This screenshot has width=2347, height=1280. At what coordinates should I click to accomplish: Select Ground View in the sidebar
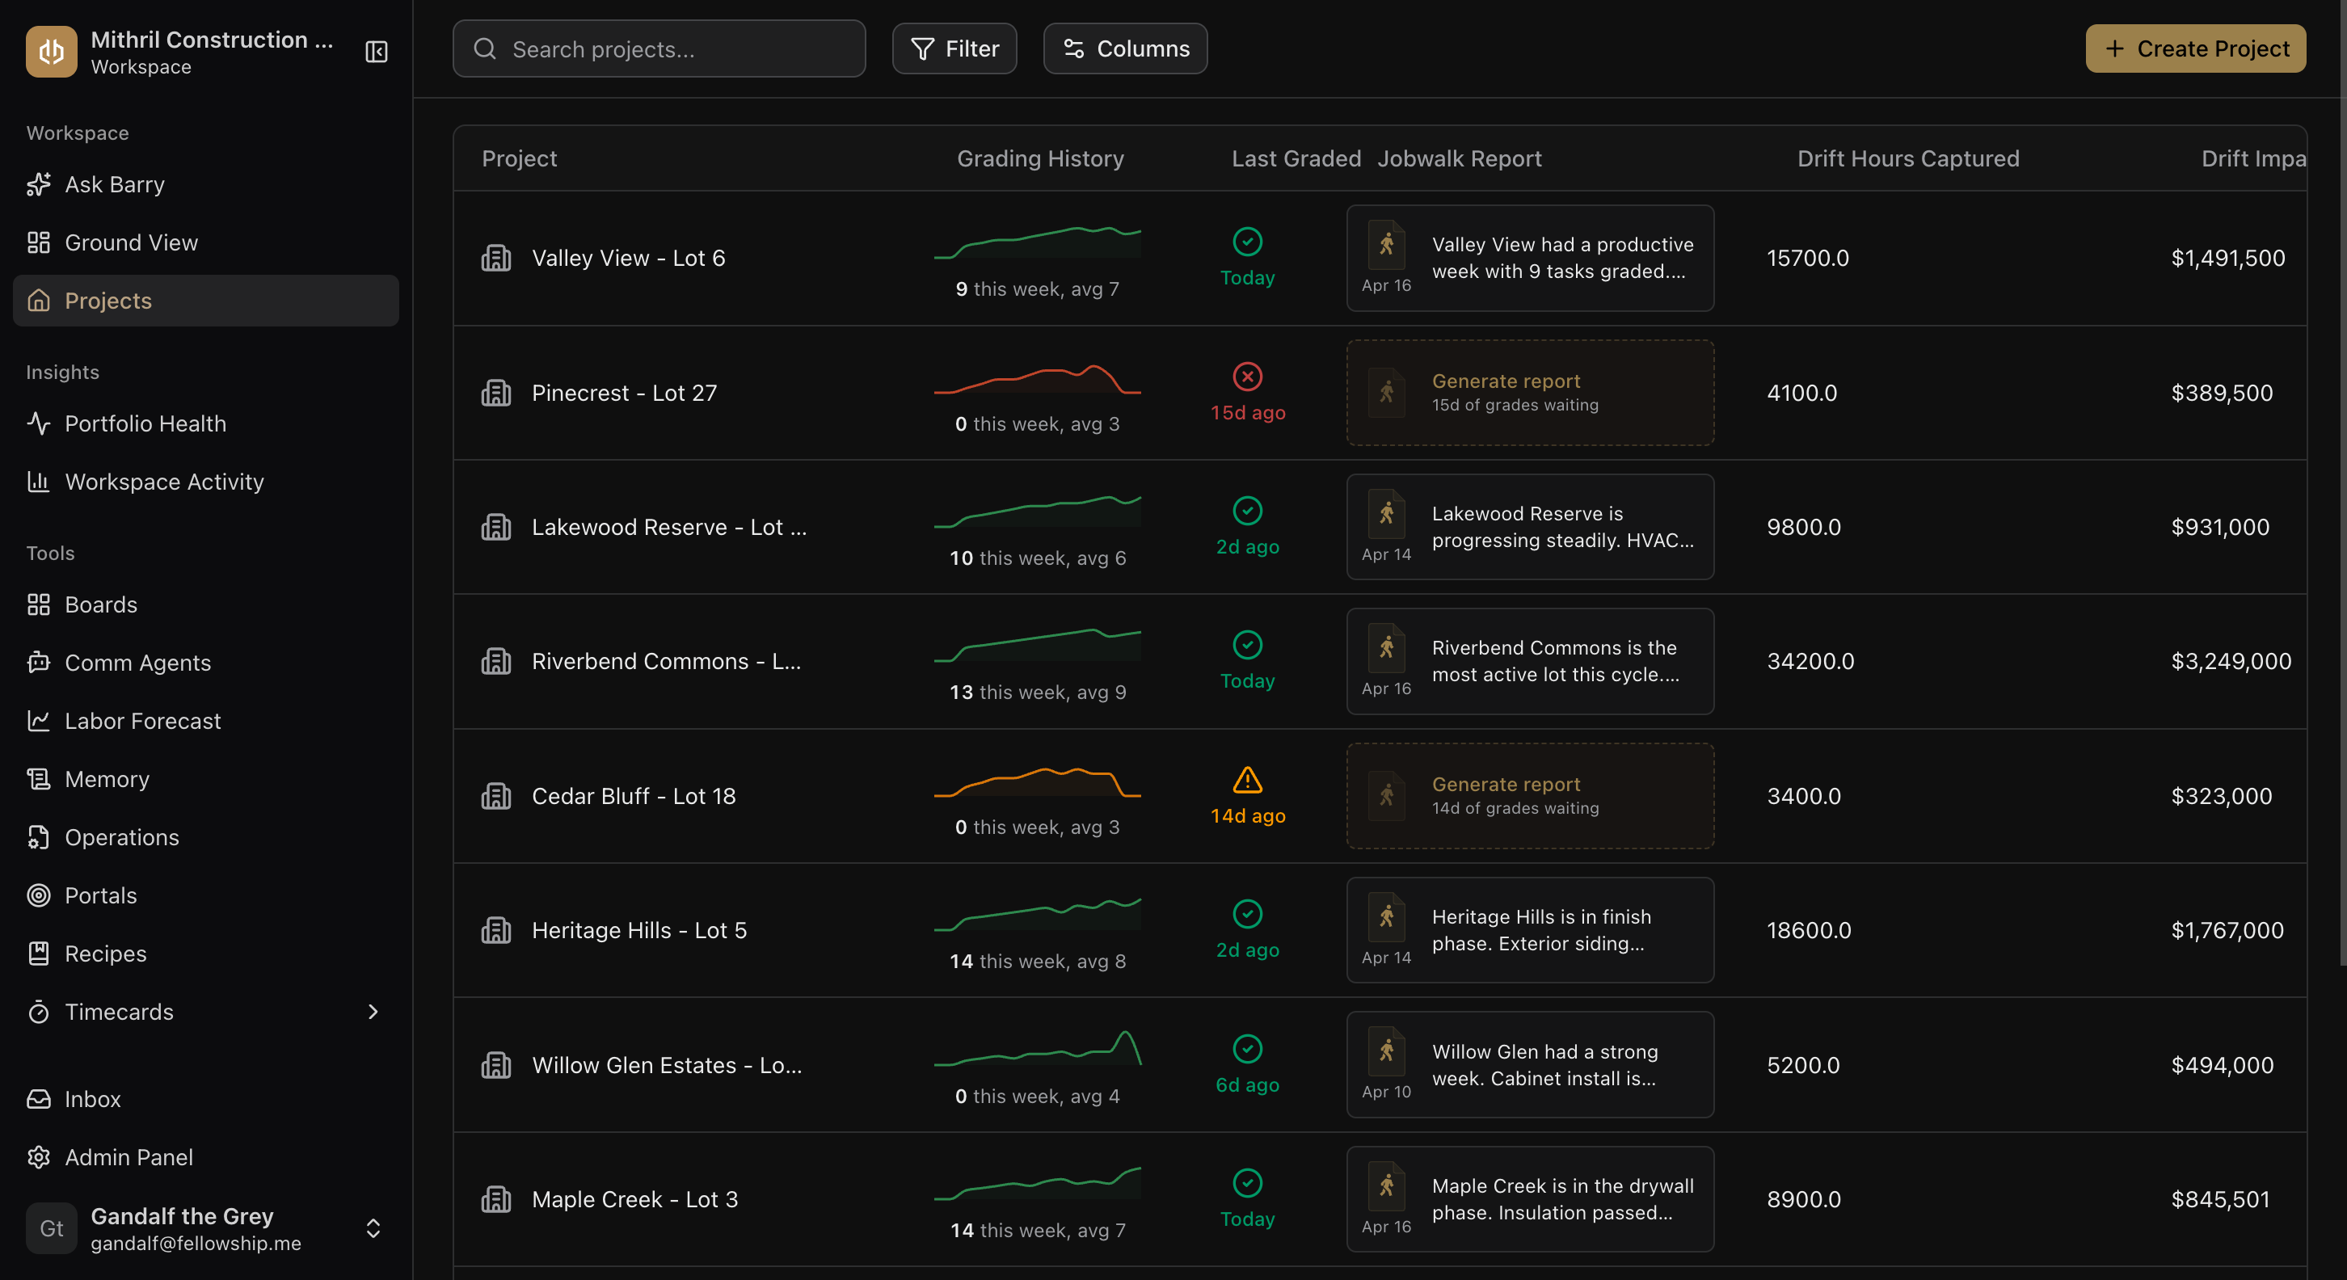coord(130,242)
